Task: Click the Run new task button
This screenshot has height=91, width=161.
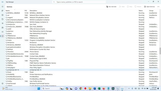Action: click(x=111, y=7)
